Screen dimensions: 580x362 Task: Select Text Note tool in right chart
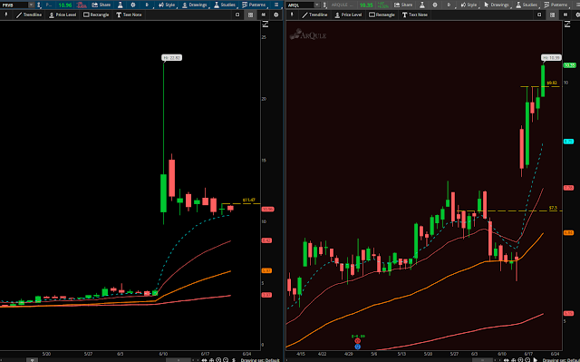(x=415, y=15)
